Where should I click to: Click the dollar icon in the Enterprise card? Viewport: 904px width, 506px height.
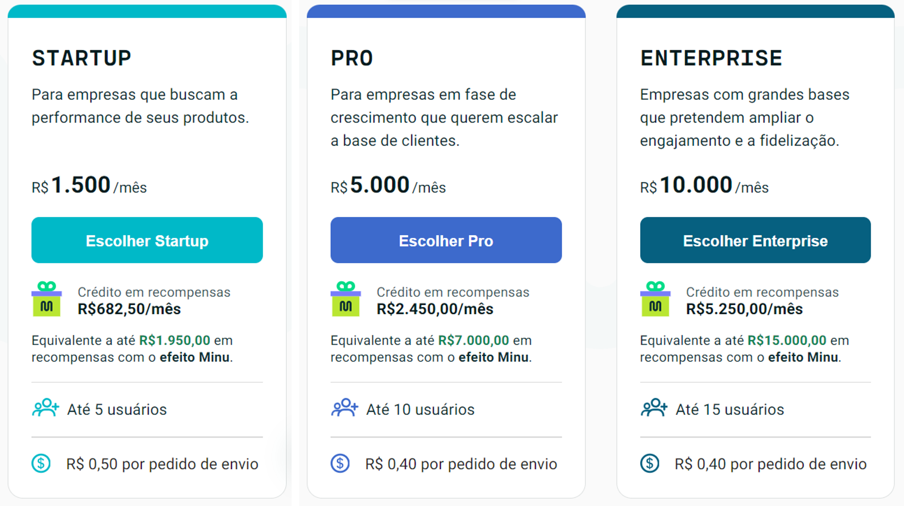650,464
